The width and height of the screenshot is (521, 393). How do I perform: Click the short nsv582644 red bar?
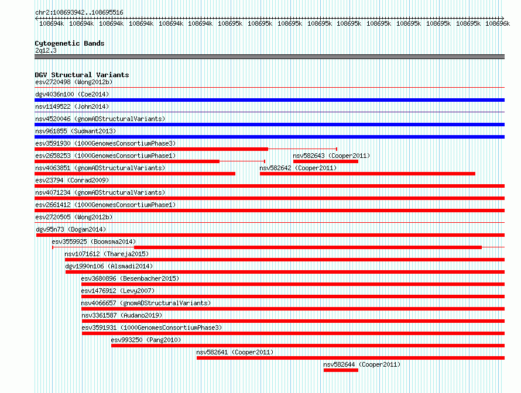click(x=341, y=370)
